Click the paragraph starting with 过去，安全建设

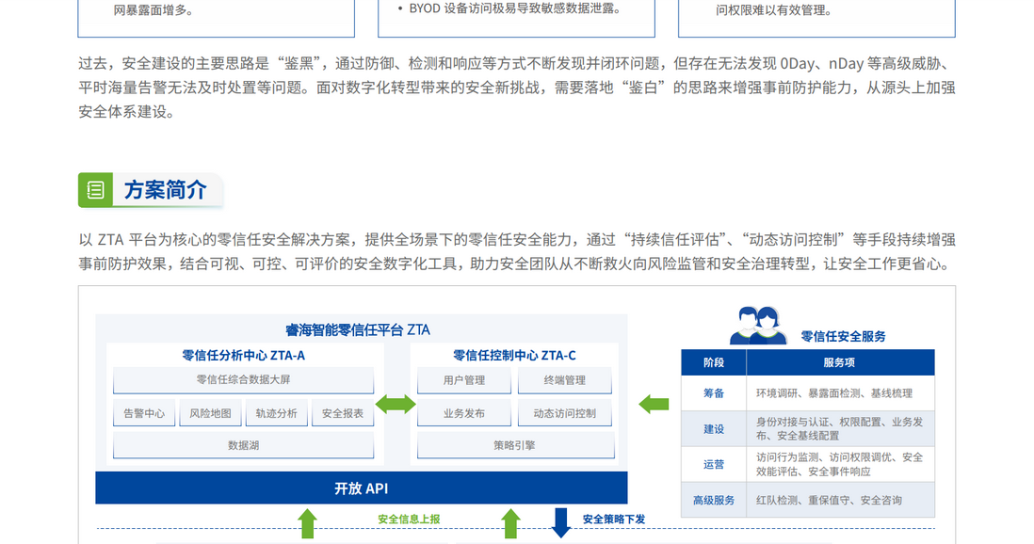pos(516,88)
